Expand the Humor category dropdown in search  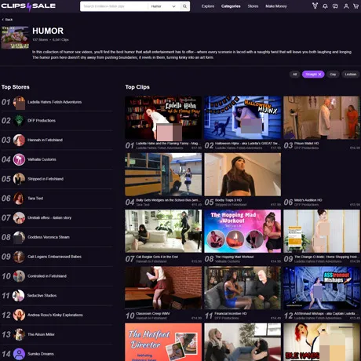tap(163, 6)
